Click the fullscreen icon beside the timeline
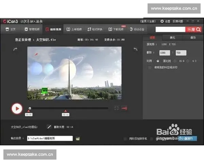Screen dimensions: 204x163 click(x=116, y=108)
